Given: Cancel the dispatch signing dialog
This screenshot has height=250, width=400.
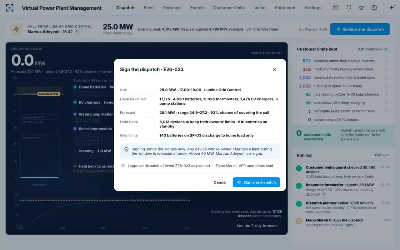Looking at the screenshot, I should point(220,182).
